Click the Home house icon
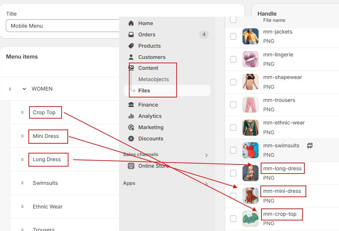Image resolution: width=339 pixels, height=231 pixels. pyautogui.click(x=131, y=23)
